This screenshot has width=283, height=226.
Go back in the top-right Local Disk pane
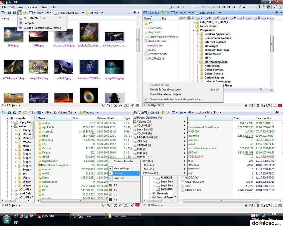(152, 13)
